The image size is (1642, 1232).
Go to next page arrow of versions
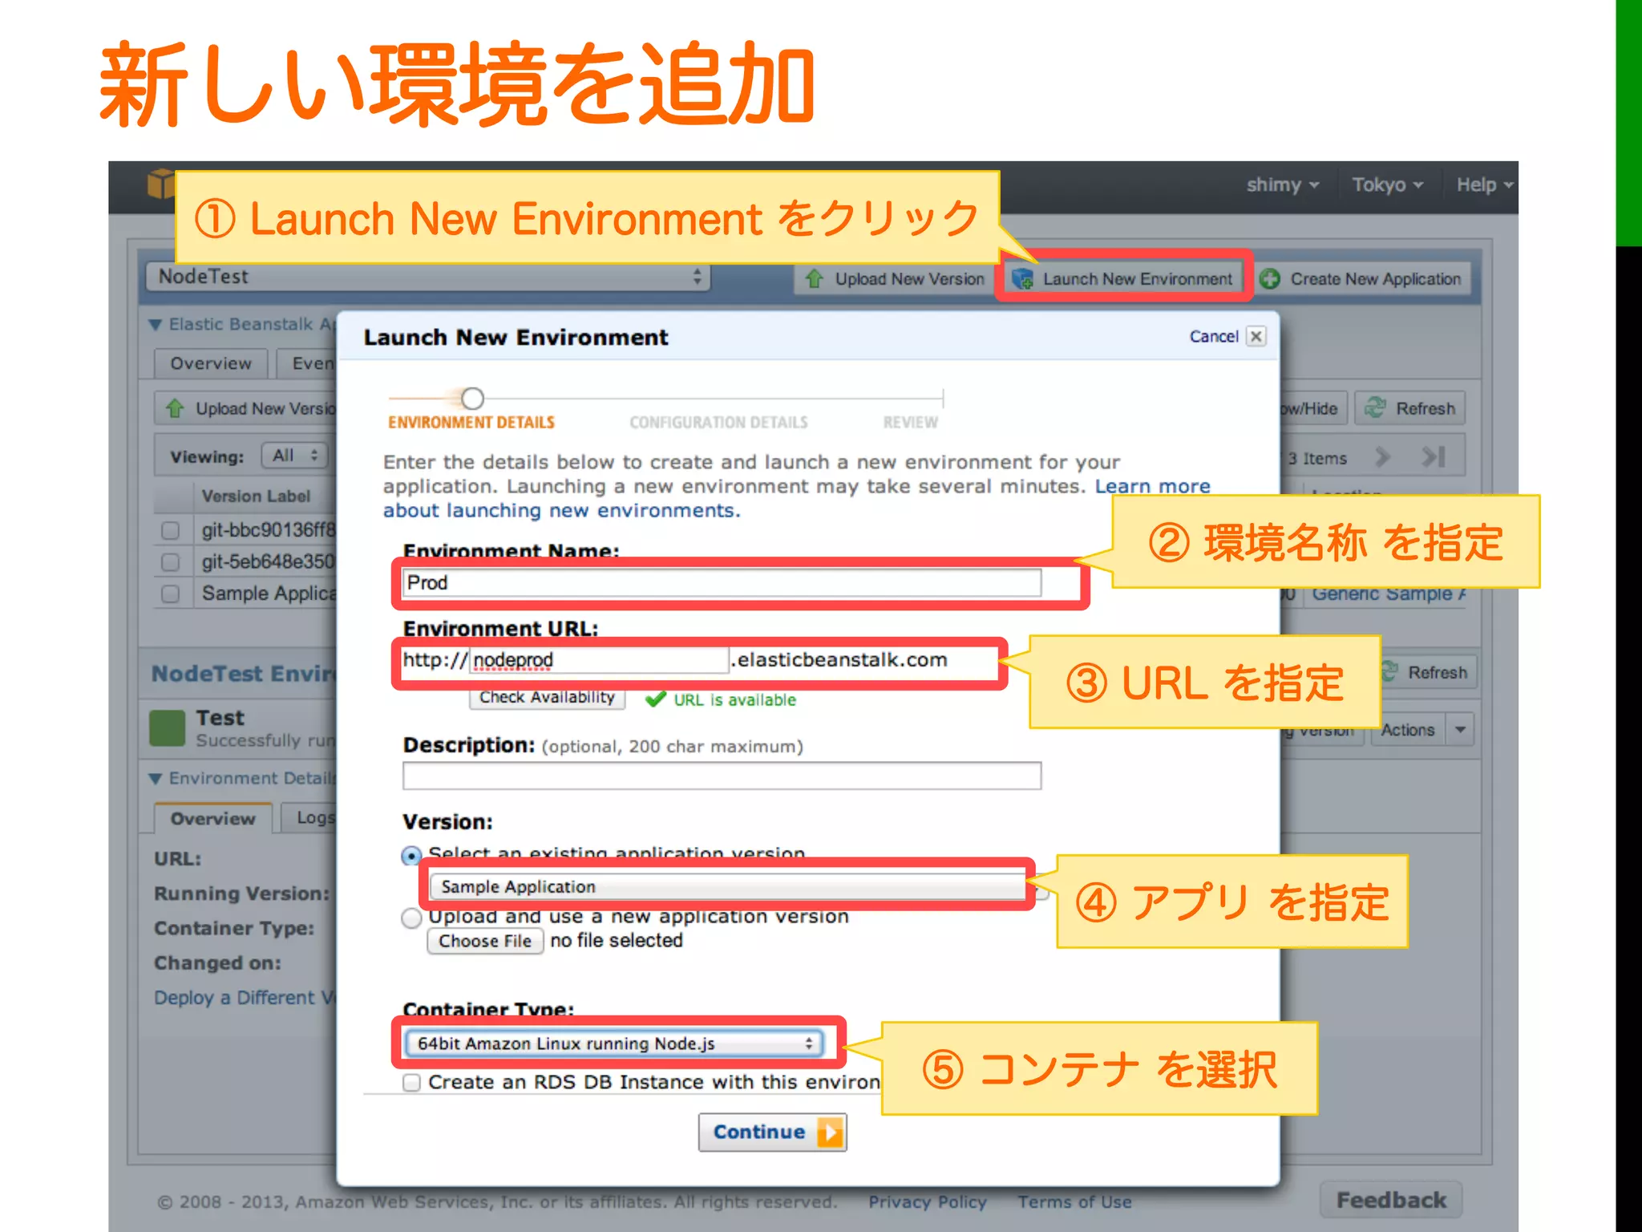coord(1382,457)
